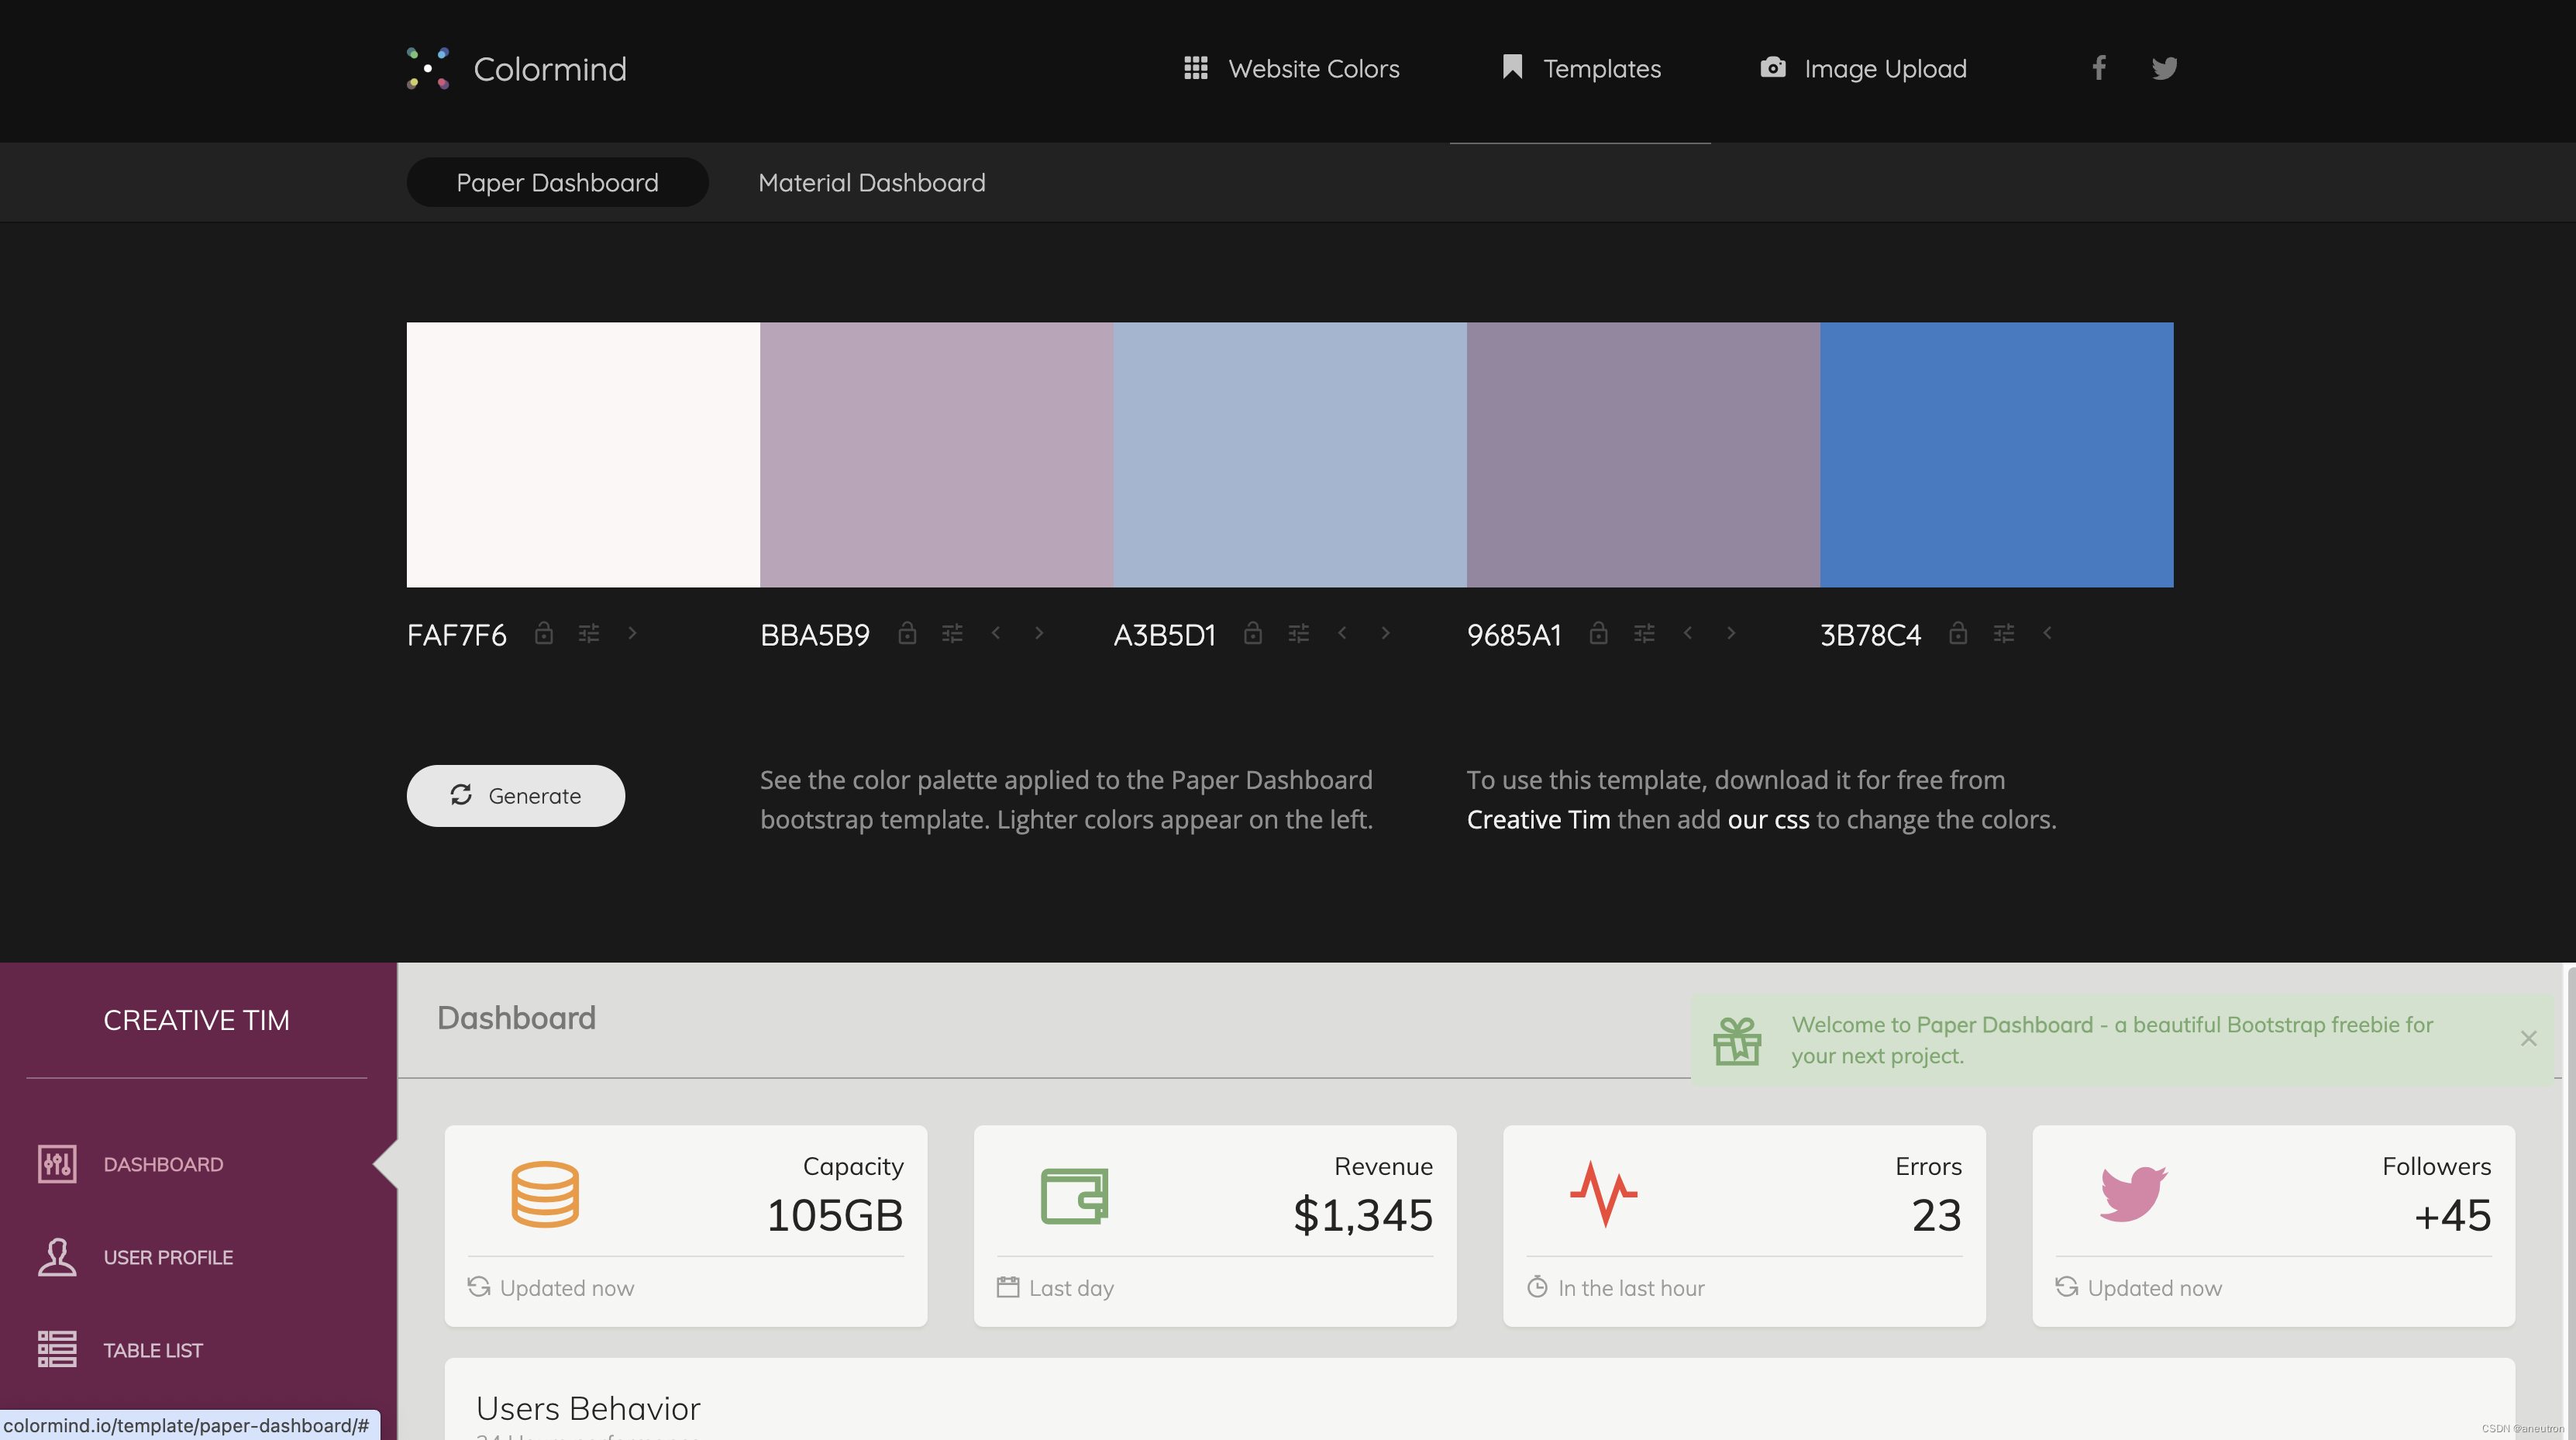Click the green Revenue wallet icon
2576x1440 pixels.
[x=1075, y=1195]
